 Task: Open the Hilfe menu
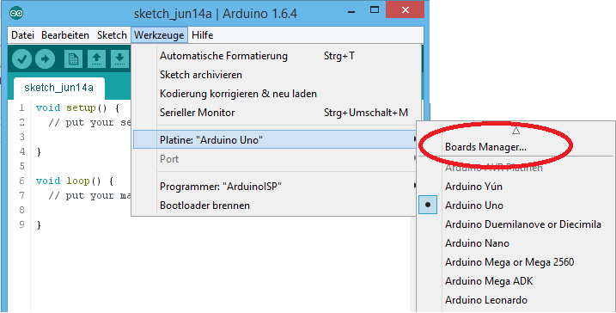point(202,35)
